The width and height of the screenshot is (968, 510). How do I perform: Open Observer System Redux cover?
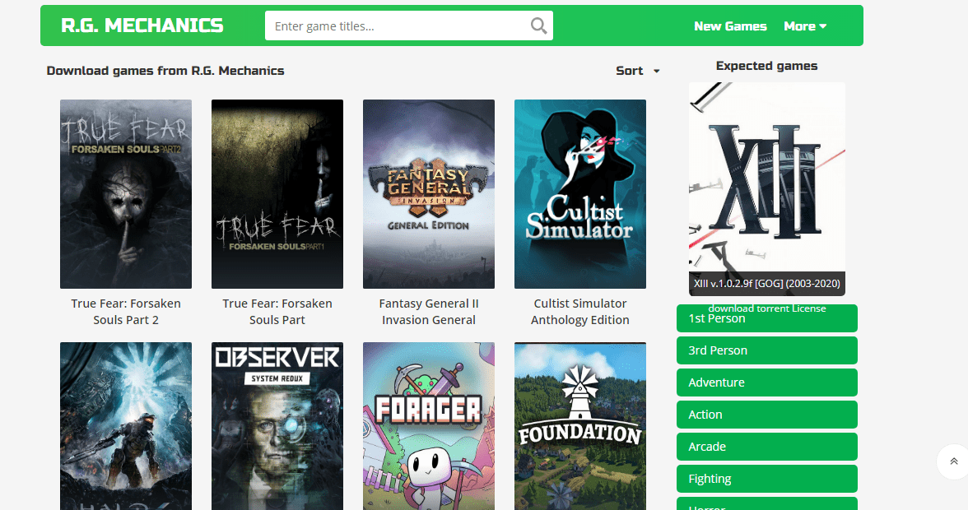[277, 426]
